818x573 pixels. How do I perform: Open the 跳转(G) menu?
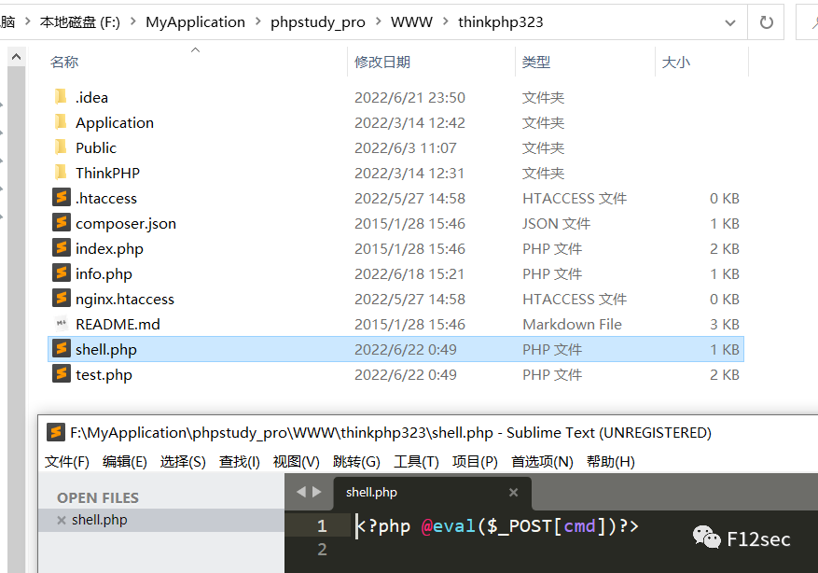click(x=356, y=461)
